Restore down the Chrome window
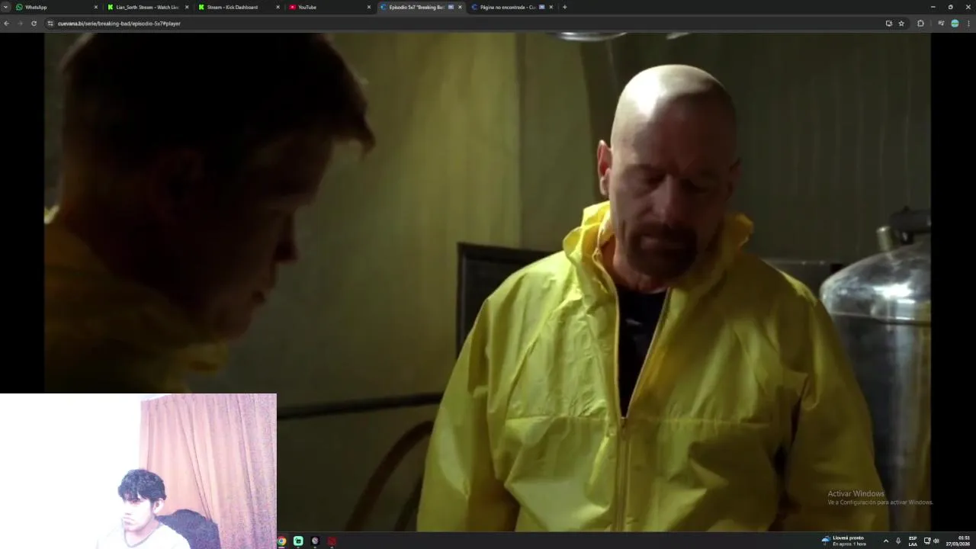 click(950, 7)
